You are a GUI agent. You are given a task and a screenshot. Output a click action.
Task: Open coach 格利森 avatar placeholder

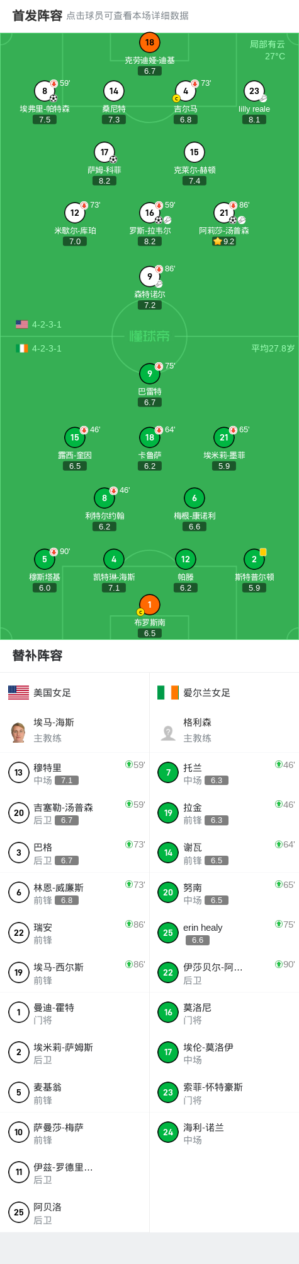click(x=168, y=732)
